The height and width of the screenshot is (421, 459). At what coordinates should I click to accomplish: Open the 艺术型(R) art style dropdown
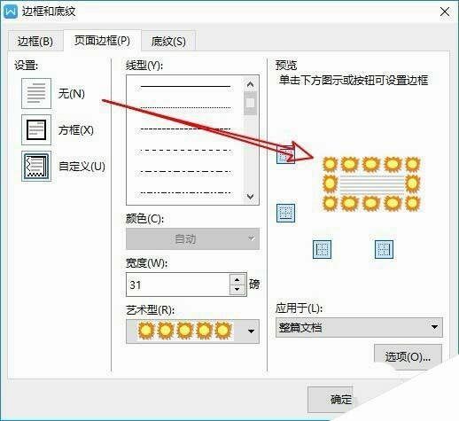(x=192, y=331)
